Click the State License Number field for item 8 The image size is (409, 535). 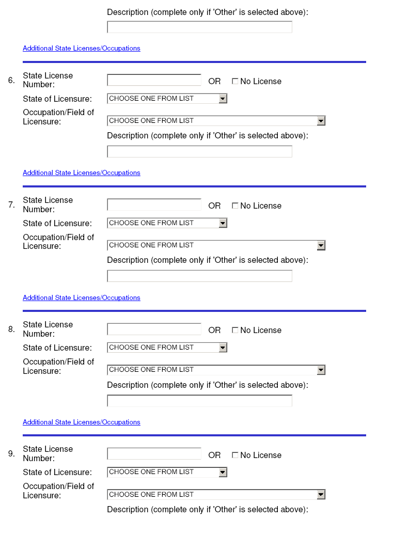point(154,329)
